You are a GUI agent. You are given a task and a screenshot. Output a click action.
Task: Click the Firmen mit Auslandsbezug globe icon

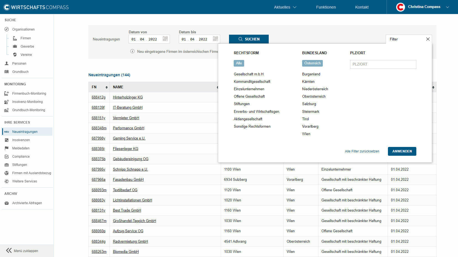(x=7, y=173)
